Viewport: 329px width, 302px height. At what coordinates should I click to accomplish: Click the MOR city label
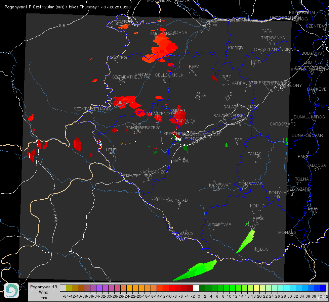point(256,62)
